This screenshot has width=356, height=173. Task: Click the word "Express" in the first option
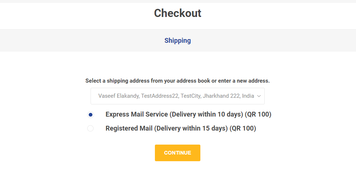(117, 114)
